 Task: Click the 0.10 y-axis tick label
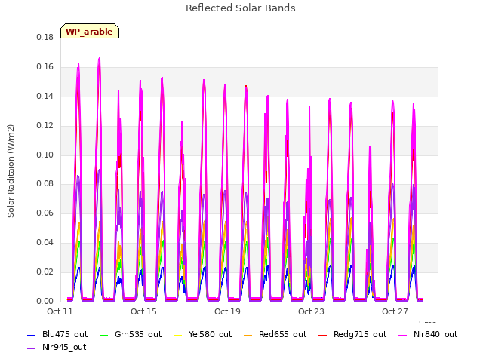tap(45, 155)
